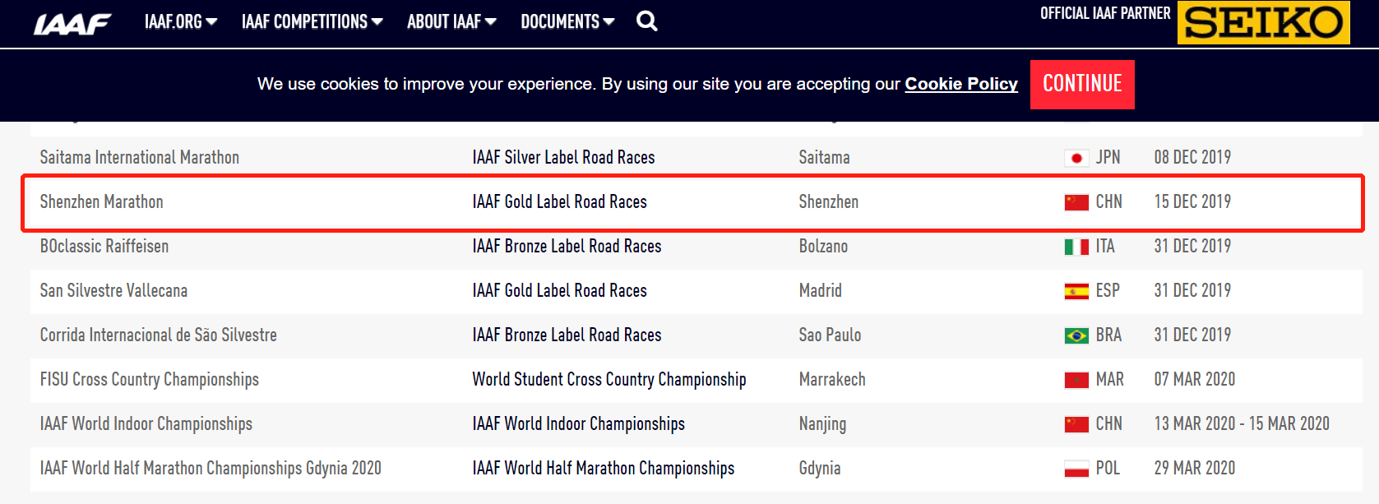
Task: Open Saitama International Marathon entry
Action: [140, 157]
